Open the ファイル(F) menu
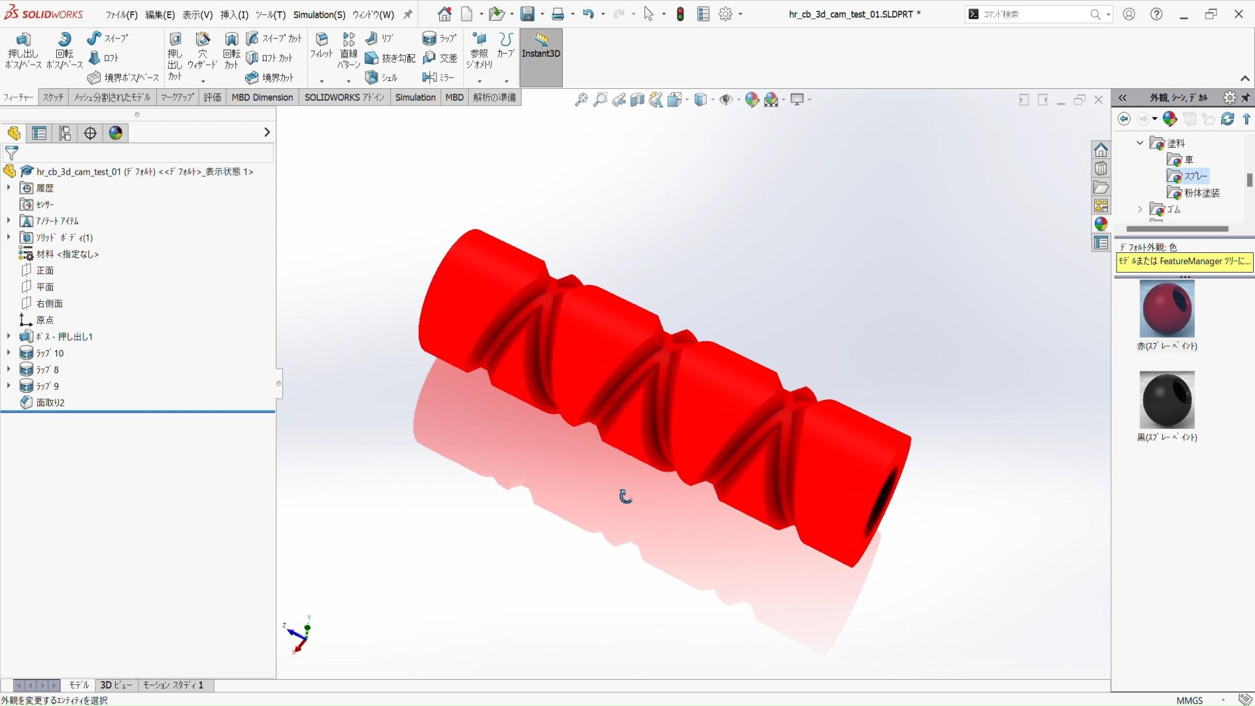The width and height of the screenshot is (1255, 706). [x=122, y=14]
